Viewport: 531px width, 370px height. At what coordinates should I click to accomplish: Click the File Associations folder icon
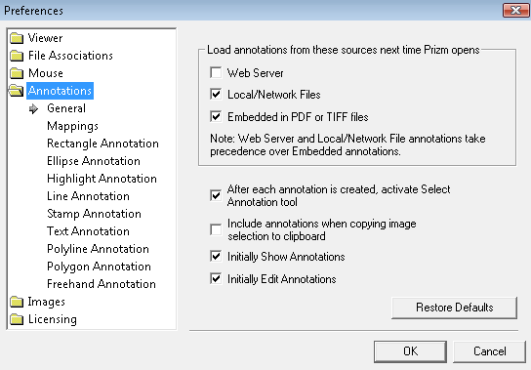pyautogui.click(x=17, y=56)
